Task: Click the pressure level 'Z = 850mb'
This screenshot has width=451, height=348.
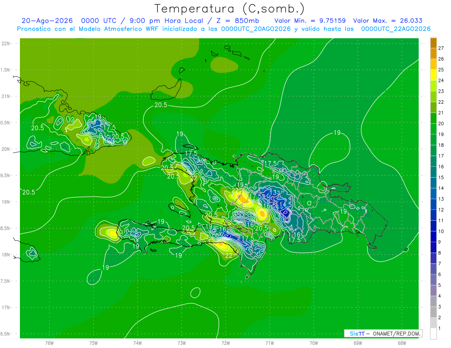Action: [x=238, y=21]
